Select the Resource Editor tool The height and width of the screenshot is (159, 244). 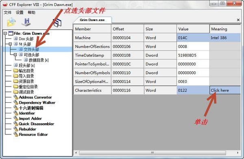click(x=33, y=134)
